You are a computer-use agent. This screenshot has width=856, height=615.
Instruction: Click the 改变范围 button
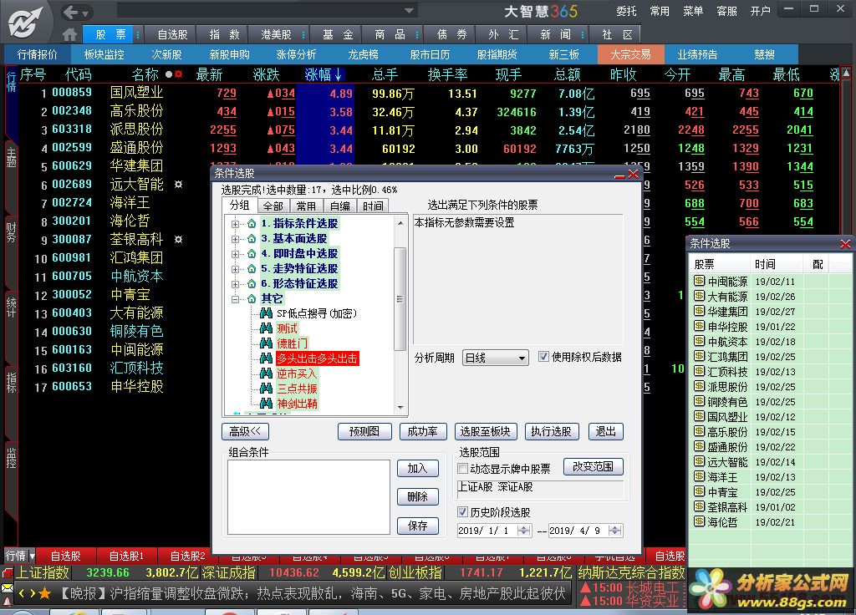click(593, 466)
